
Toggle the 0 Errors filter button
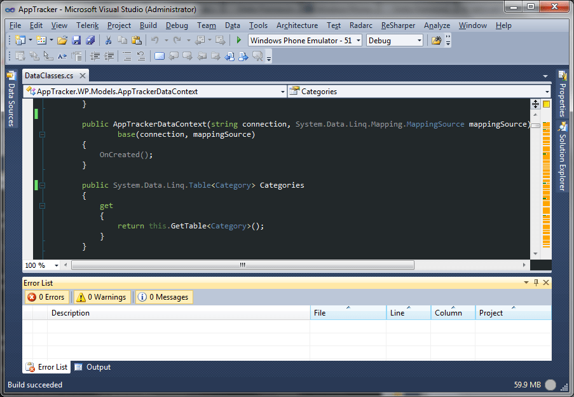46,297
